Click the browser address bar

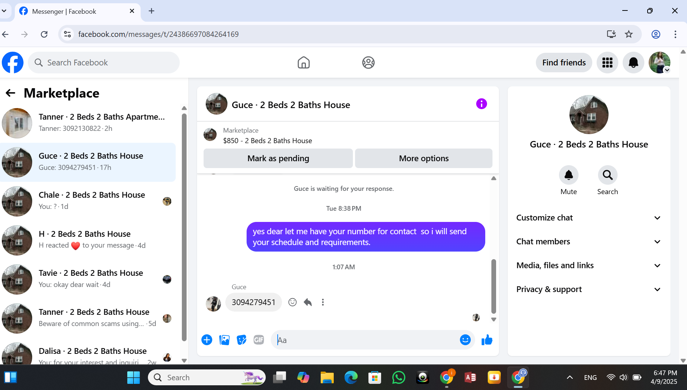coord(333,34)
